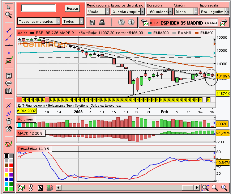231x195 pixels.
Task: Click the green bars icon in bottom toolbar
Action: pyautogui.click(x=50, y=188)
